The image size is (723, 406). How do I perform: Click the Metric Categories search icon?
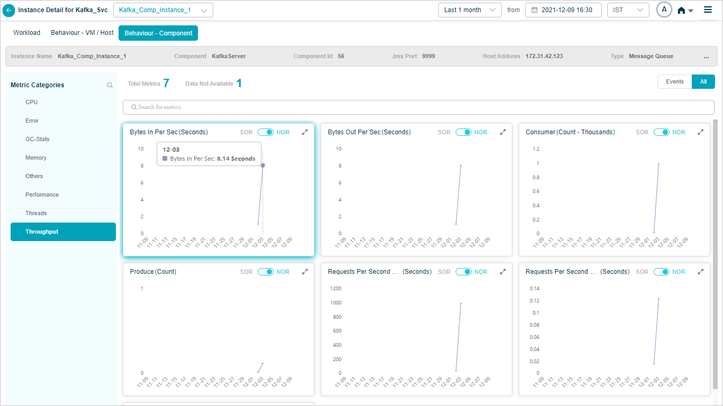pos(110,85)
